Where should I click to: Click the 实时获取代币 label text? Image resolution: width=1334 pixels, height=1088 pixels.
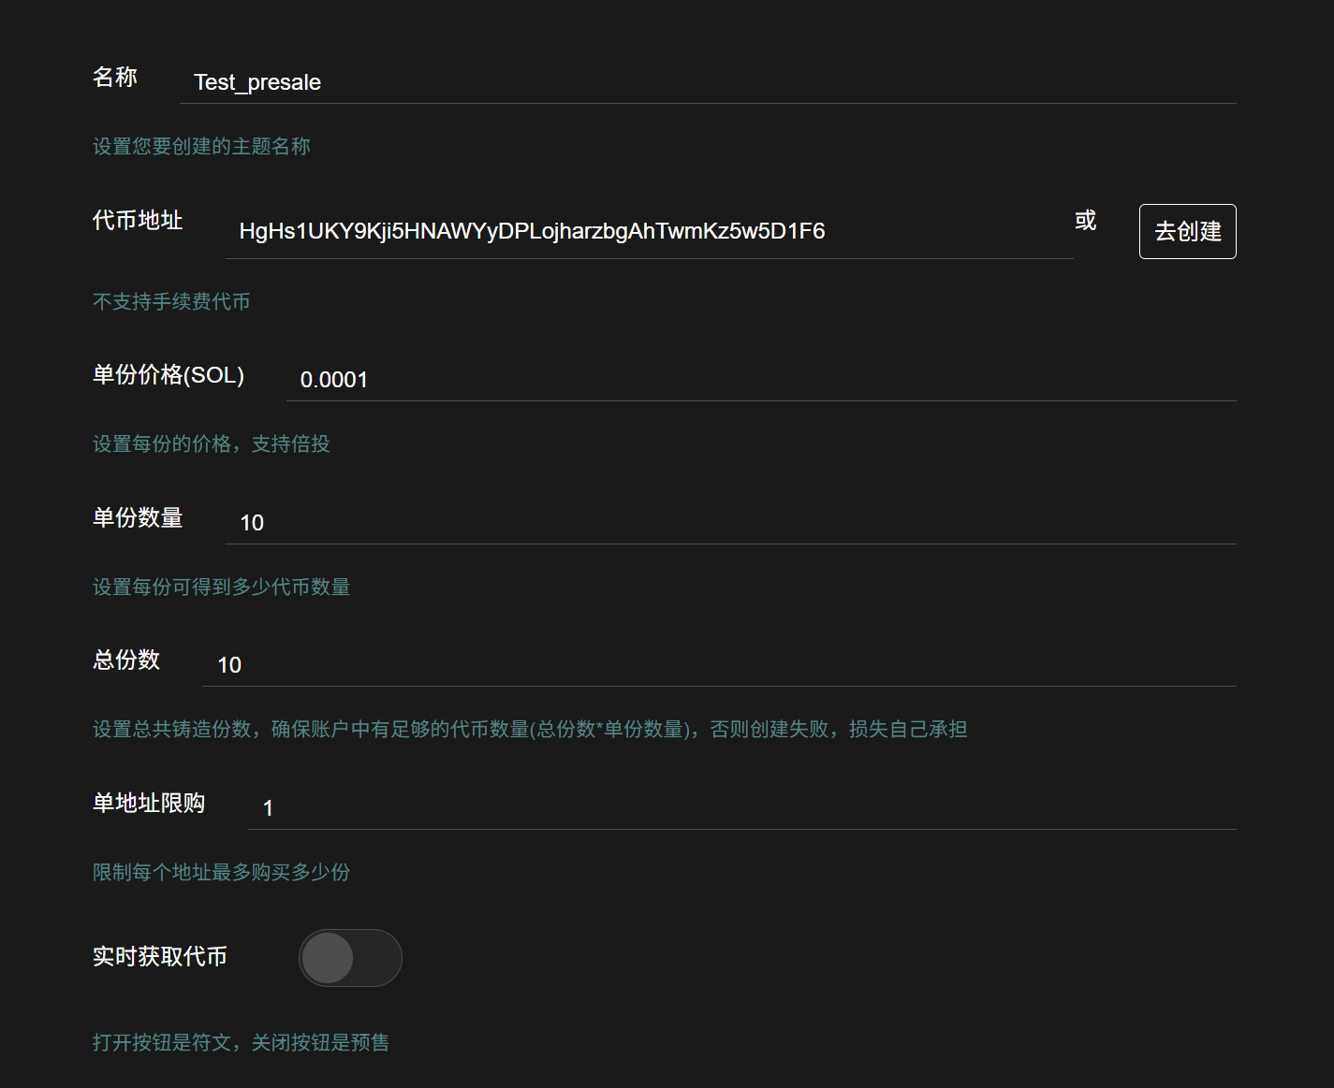tap(160, 957)
